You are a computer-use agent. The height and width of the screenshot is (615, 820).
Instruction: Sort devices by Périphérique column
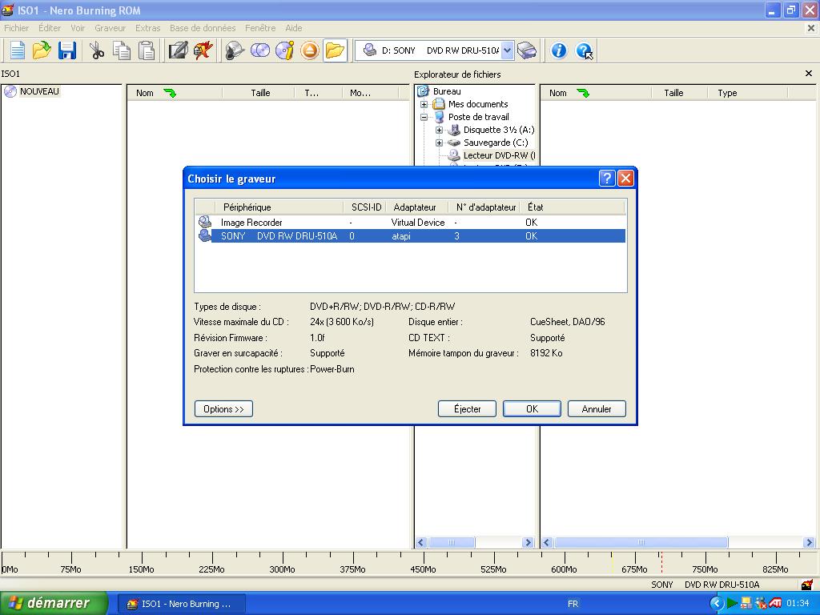[x=279, y=207]
